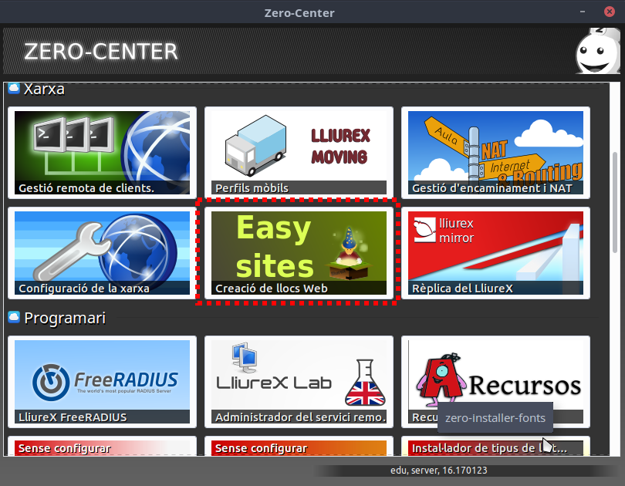Image resolution: width=625 pixels, height=486 pixels.
Task: Click the red Sense configurar tile
Action: 102,447
